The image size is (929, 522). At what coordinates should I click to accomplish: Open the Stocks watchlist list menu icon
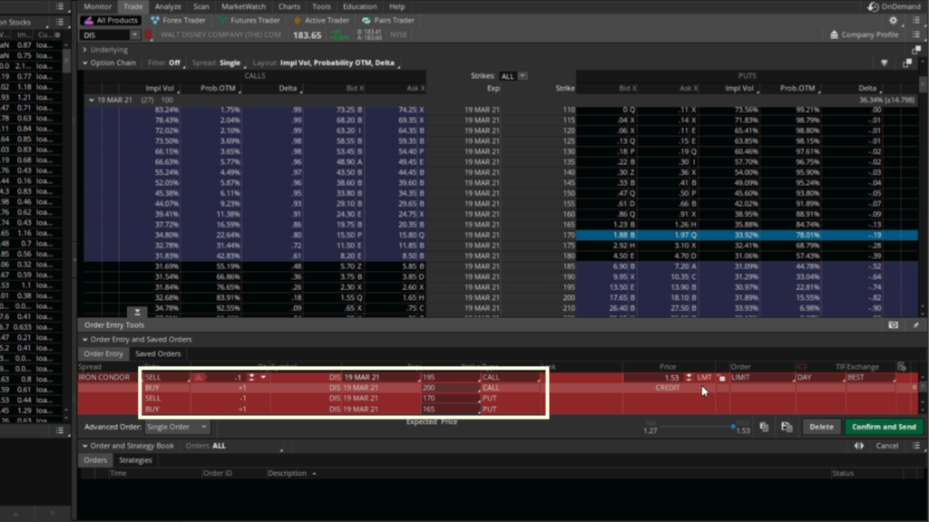pos(60,22)
